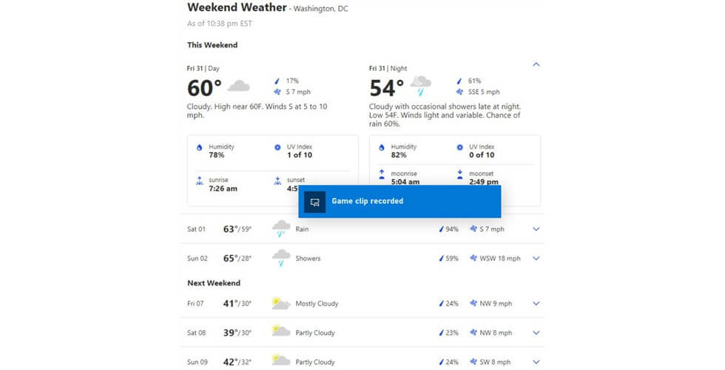The height and width of the screenshot is (370, 725).
Task: Open the Game clip recorded notification
Action: [399, 201]
